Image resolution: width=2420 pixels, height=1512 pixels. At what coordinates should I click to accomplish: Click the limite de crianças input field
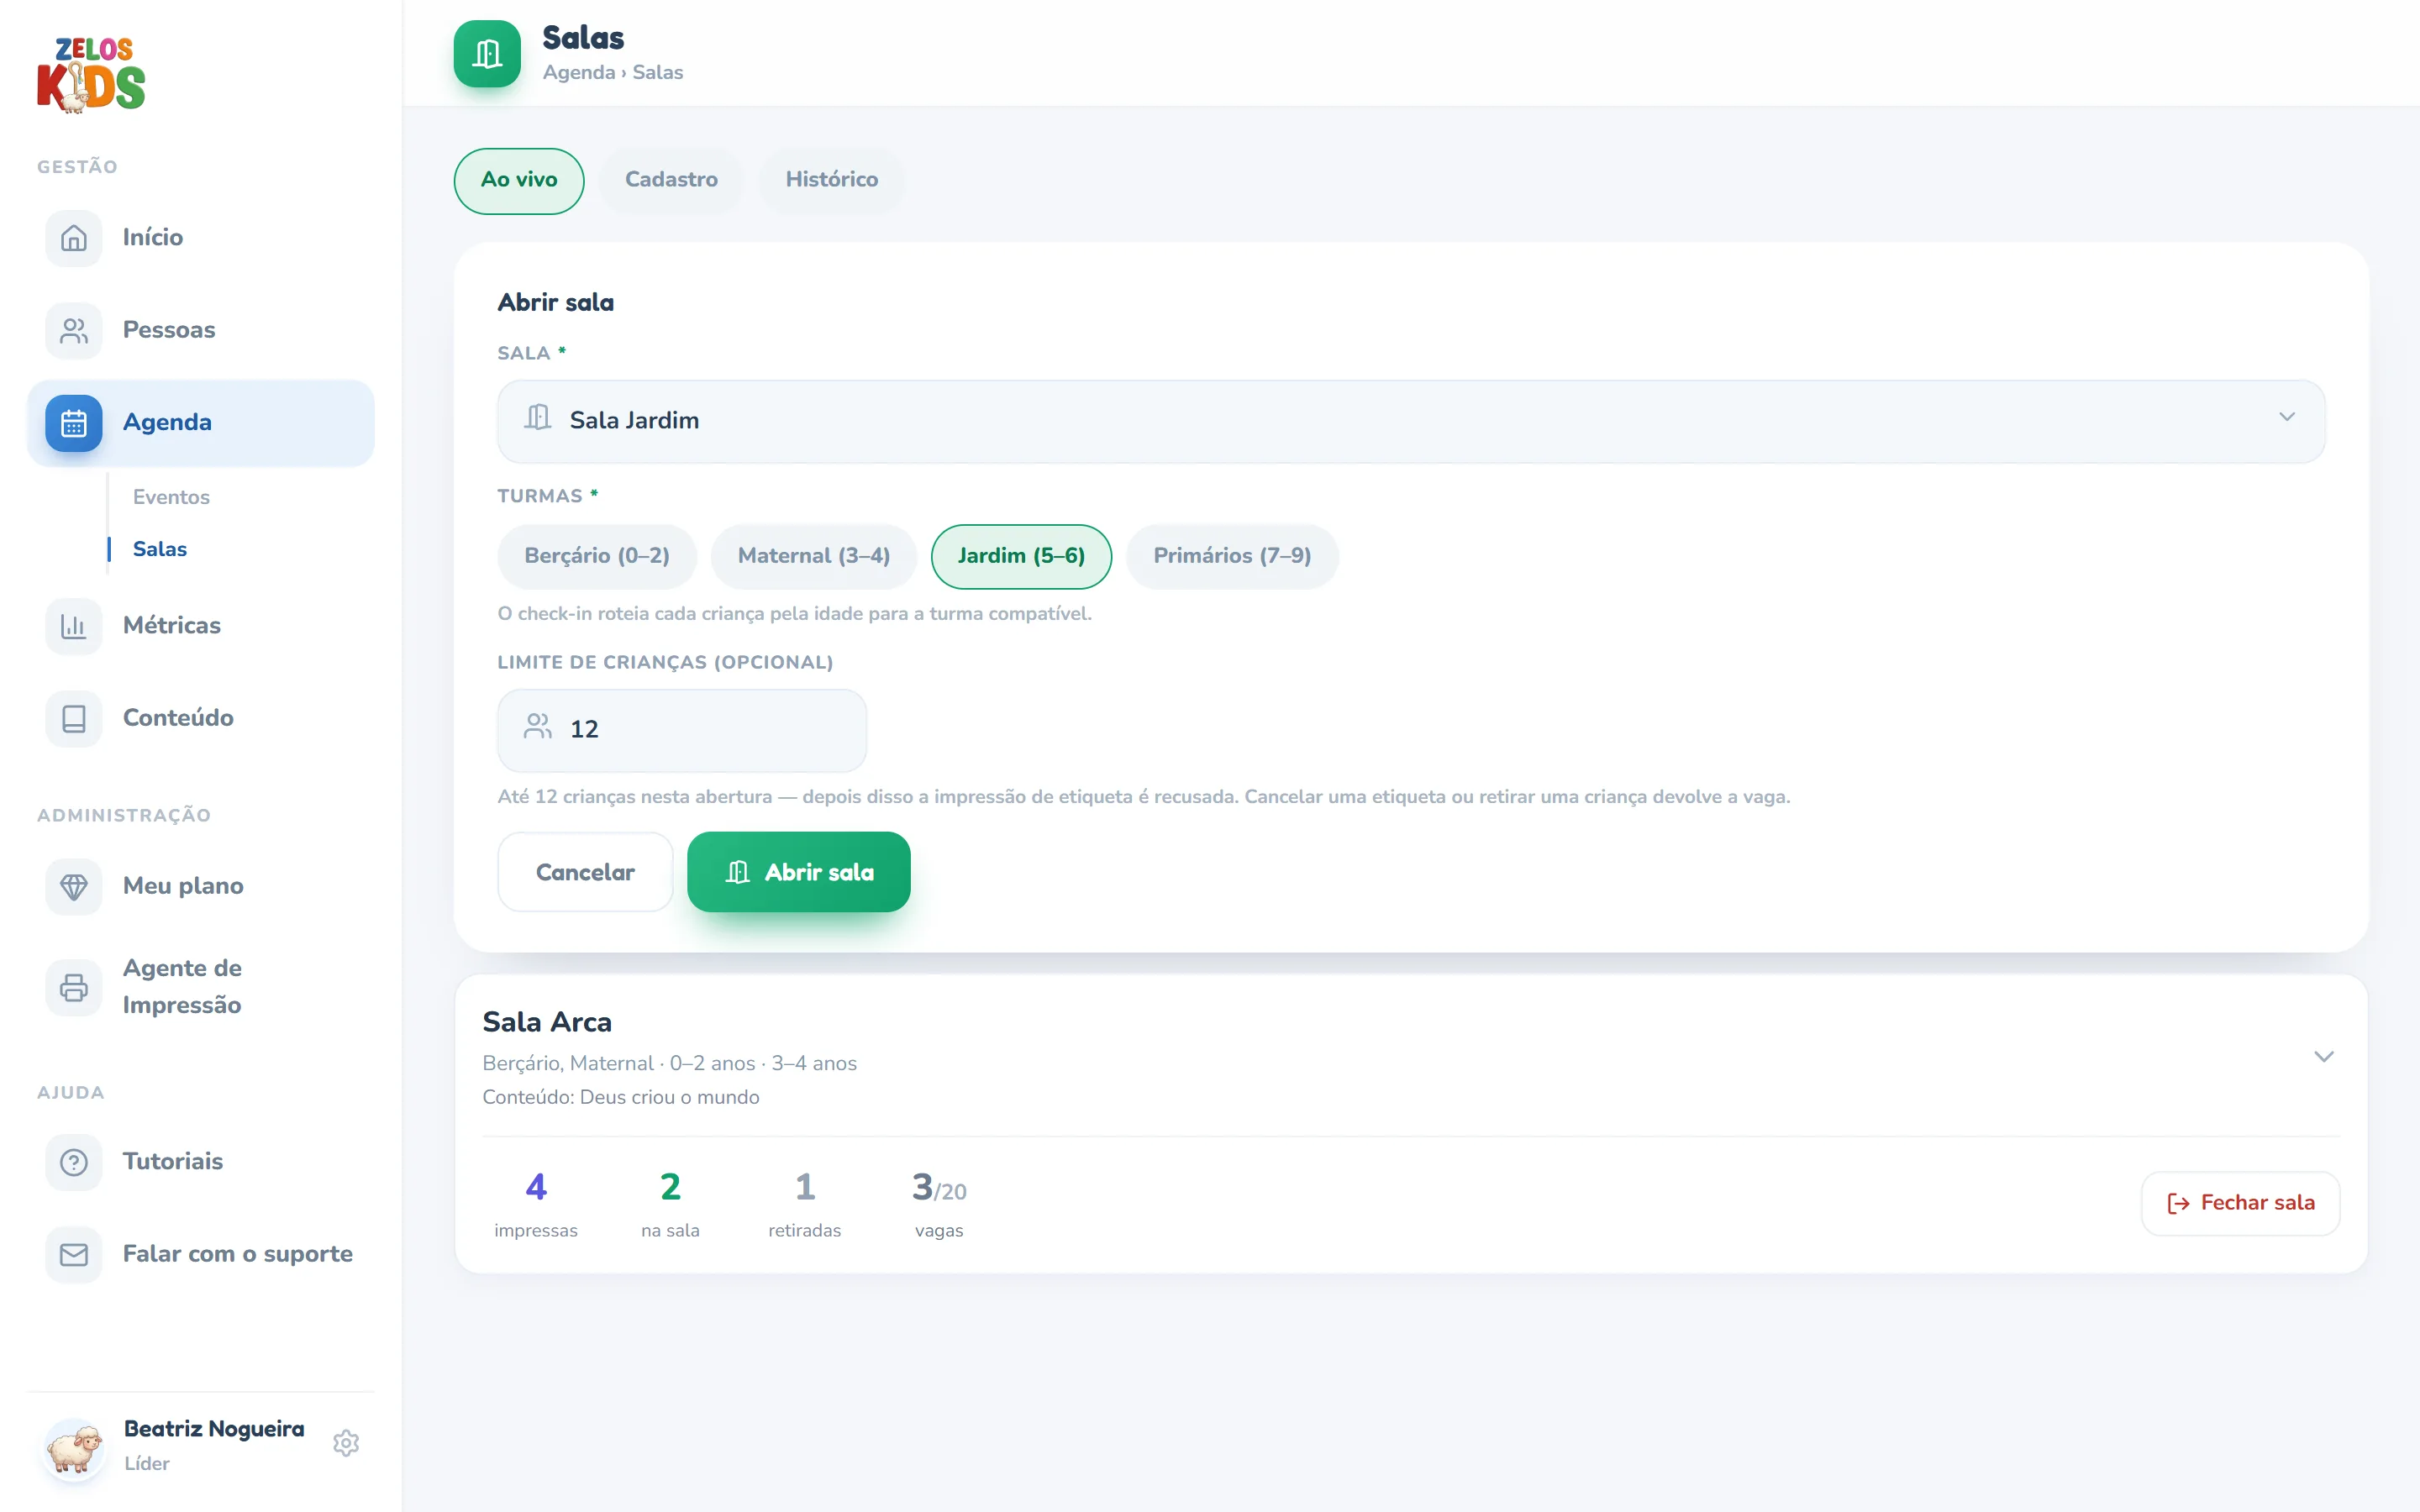(x=682, y=730)
